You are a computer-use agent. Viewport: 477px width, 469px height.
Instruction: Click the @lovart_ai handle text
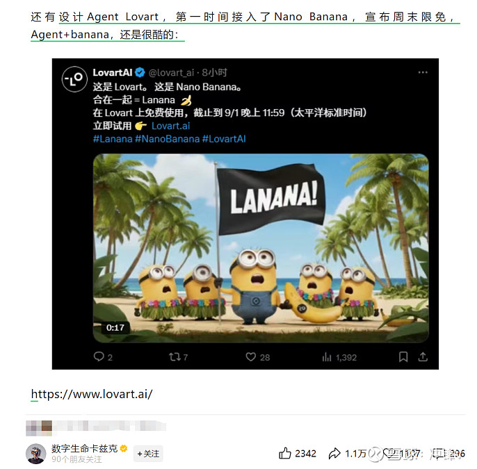(171, 73)
